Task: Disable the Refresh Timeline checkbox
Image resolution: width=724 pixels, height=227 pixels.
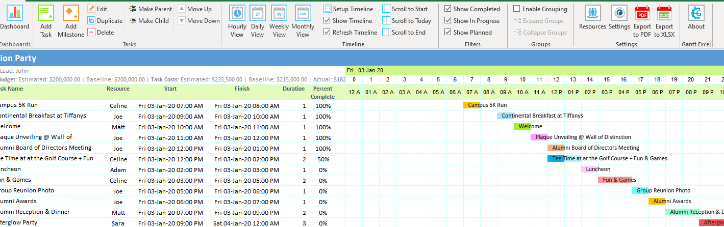Action: pyautogui.click(x=327, y=33)
